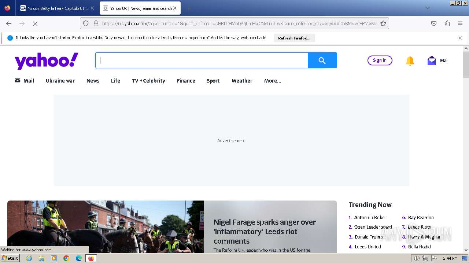The width and height of the screenshot is (469, 263).
Task: Launch Microsoft Edge from taskbar
Action: click(79, 258)
